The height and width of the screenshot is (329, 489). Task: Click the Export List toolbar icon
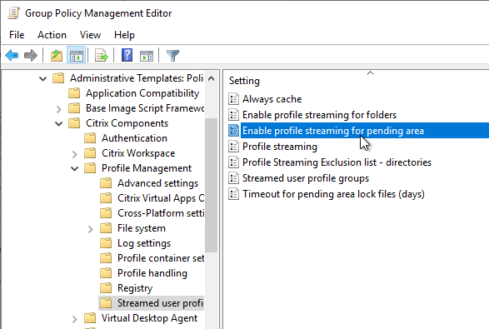[102, 56]
